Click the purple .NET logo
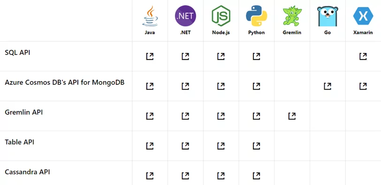 point(185,16)
